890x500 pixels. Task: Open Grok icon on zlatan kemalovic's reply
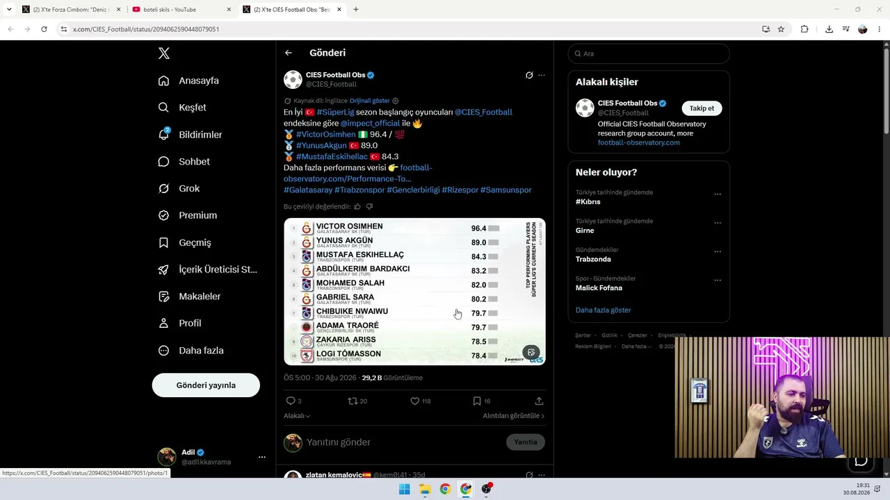(x=529, y=475)
